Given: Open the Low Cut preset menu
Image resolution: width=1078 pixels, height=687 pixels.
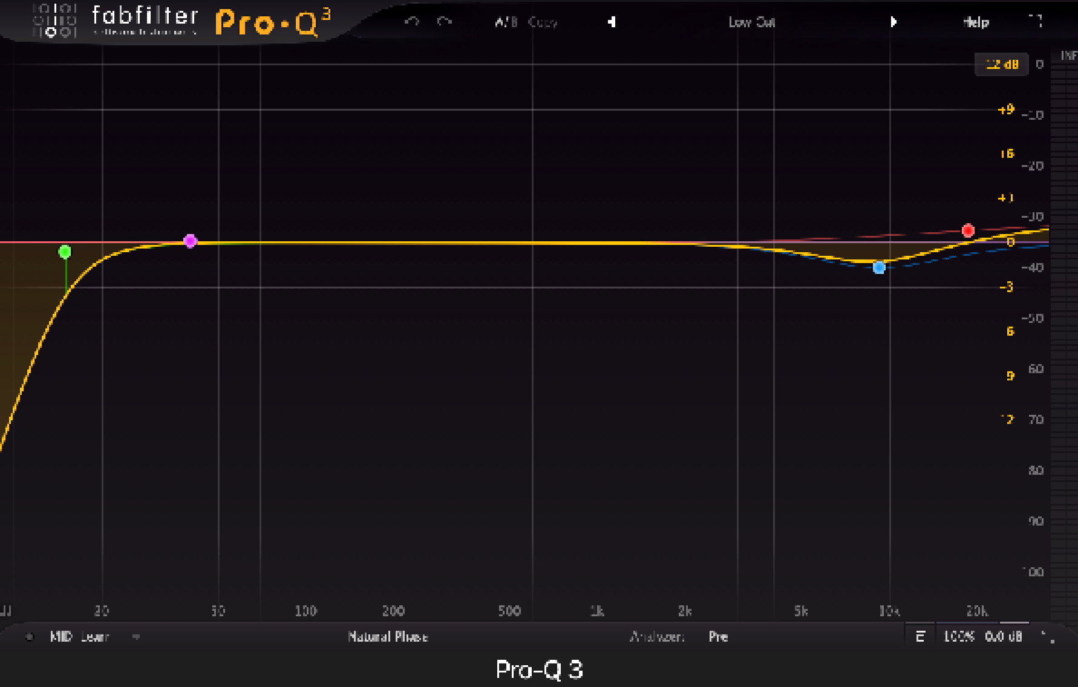Looking at the screenshot, I should click(x=751, y=22).
